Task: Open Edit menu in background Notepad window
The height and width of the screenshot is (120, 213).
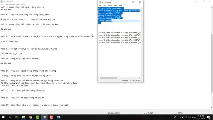Action: click(x=6, y=5)
